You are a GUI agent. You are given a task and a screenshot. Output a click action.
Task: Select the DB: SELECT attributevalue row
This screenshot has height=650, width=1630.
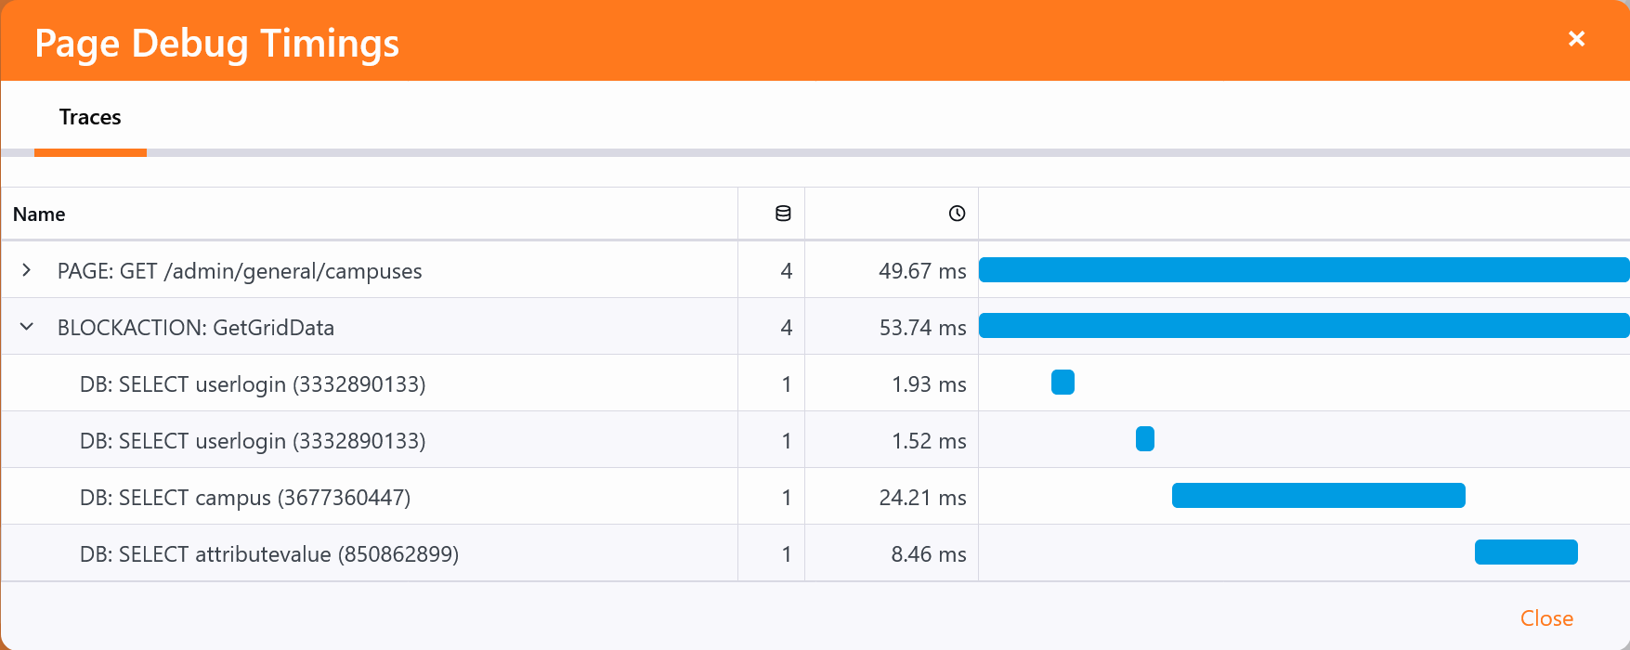[x=269, y=554]
